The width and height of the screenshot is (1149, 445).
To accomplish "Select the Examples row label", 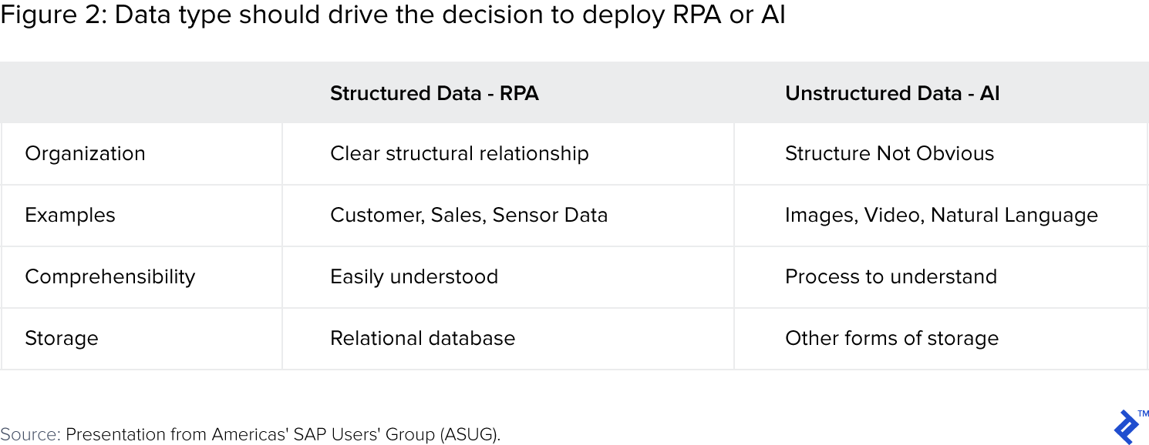I will click(70, 215).
